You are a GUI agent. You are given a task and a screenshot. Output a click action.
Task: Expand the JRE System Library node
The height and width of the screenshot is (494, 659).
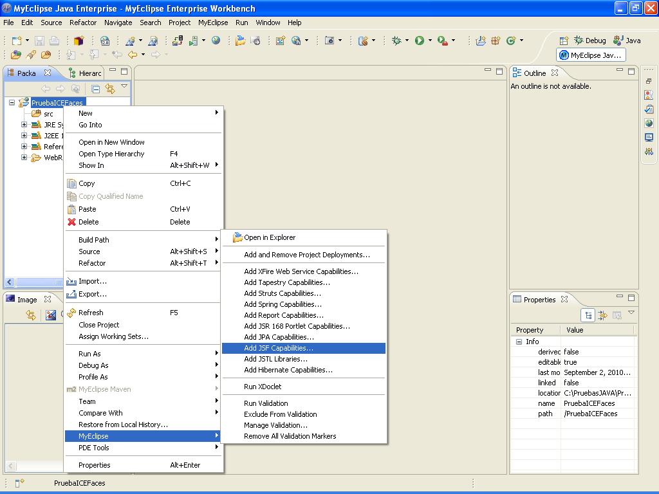pyautogui.click(x=24, y=124)
